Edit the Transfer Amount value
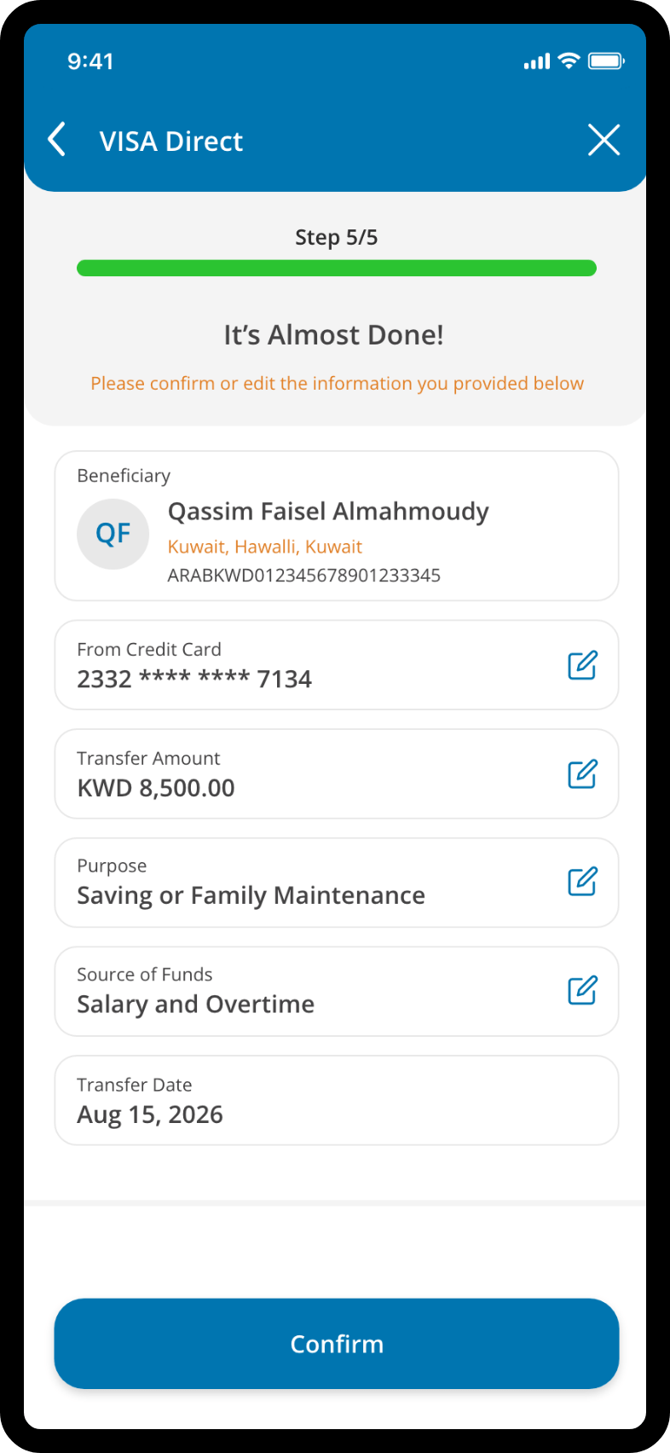The width and height of the screenshot is (670, 1453). [582, 774]
